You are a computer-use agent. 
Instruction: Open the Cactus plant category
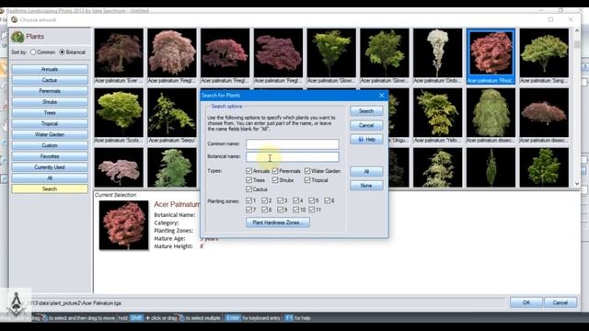point(50,80)
